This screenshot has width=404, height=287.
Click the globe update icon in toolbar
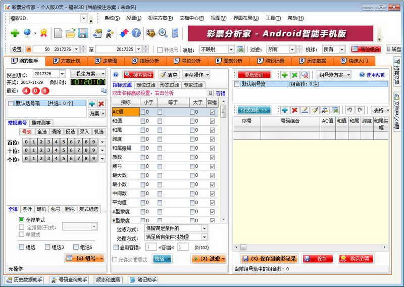click(27, 33)
